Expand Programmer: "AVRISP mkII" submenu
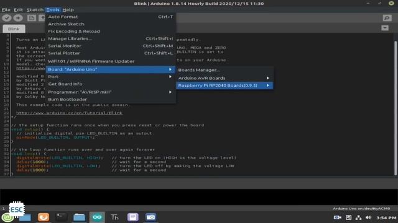This screenshot has width=398, height=223. click(x=111, y=92)
